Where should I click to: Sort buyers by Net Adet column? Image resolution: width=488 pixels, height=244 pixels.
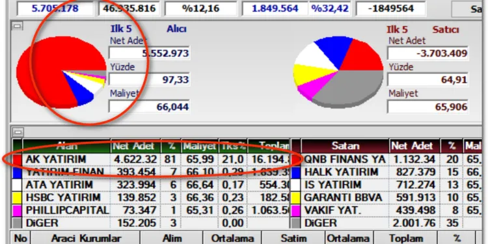(135, 146)
